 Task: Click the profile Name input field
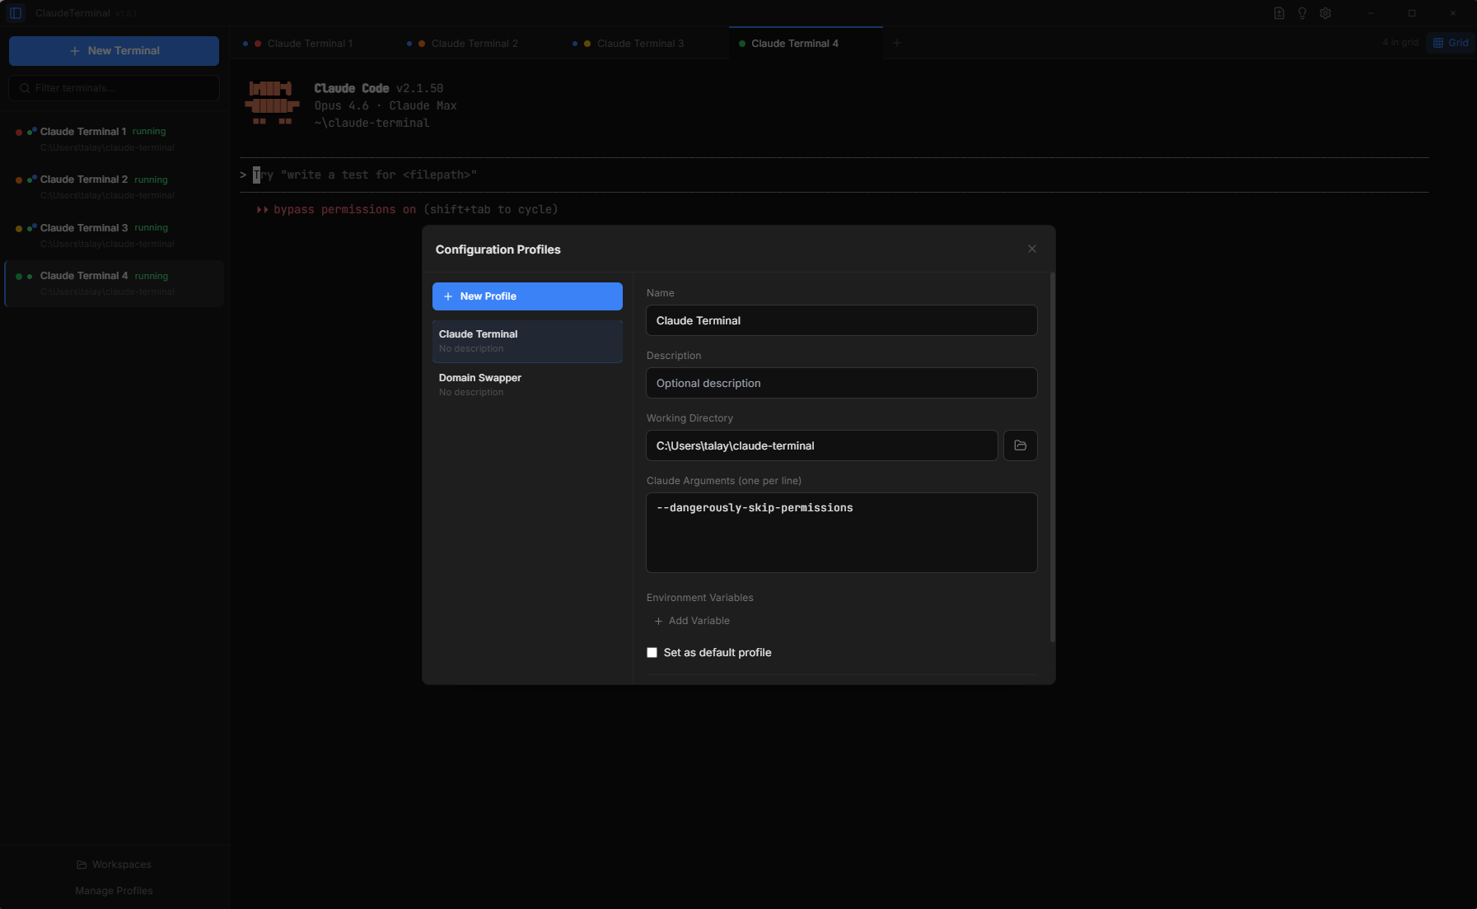pyautogui.click(x=841, y=320)
